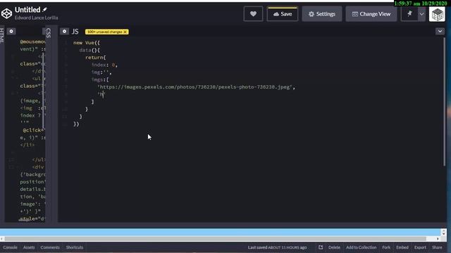The height and width of the screenshot is (253, 451).
Task: Click the left scroll arrow of preview
Action: pyautogui.click(x=2, y=239)
